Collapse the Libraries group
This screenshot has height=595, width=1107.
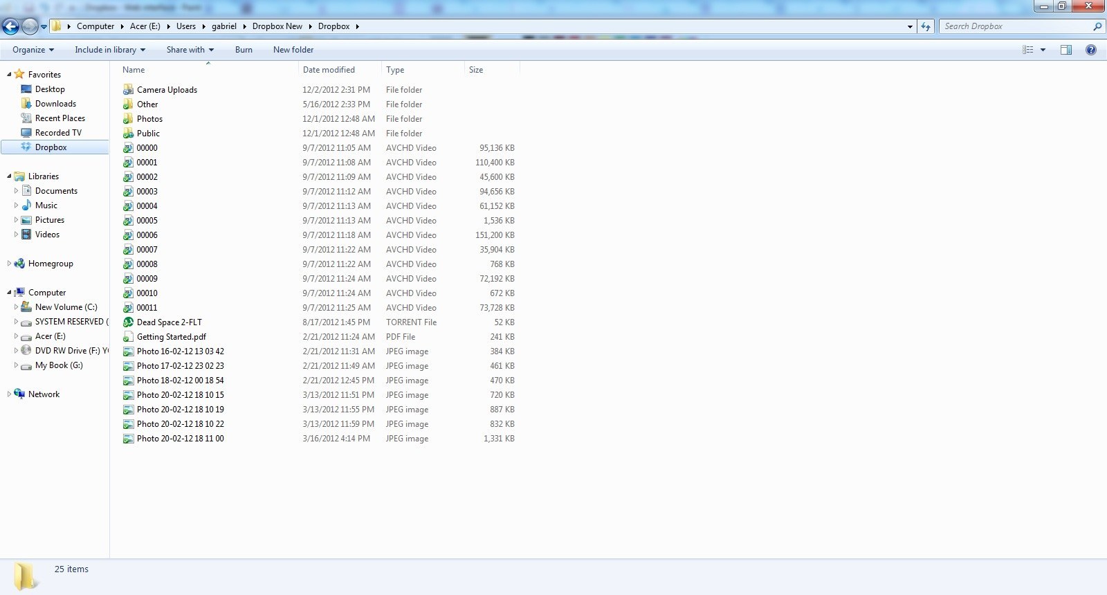pos(9,176)
